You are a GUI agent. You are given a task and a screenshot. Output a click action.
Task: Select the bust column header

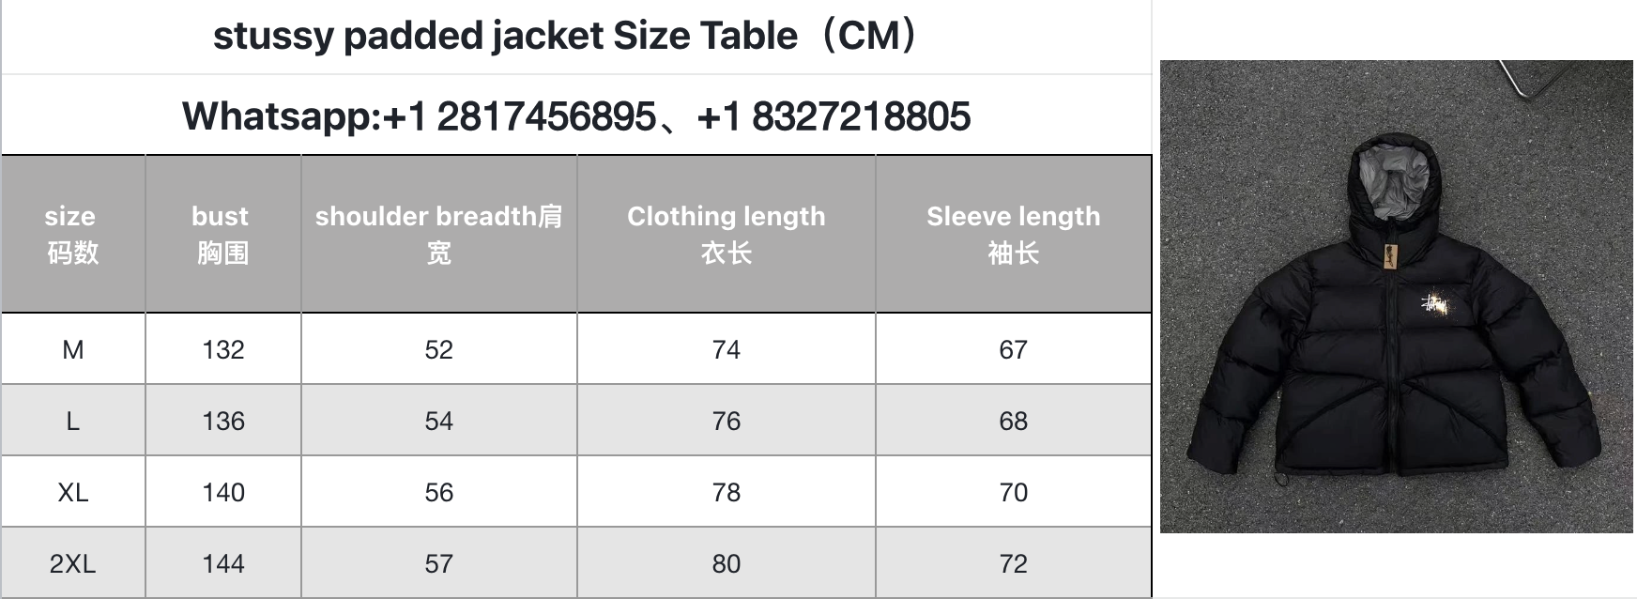click(223, 234)
